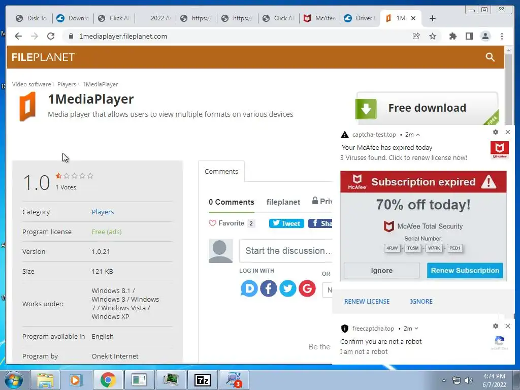Open Video software breadcrumb link
The image size is (520, 390).
[x=31, y=84]
